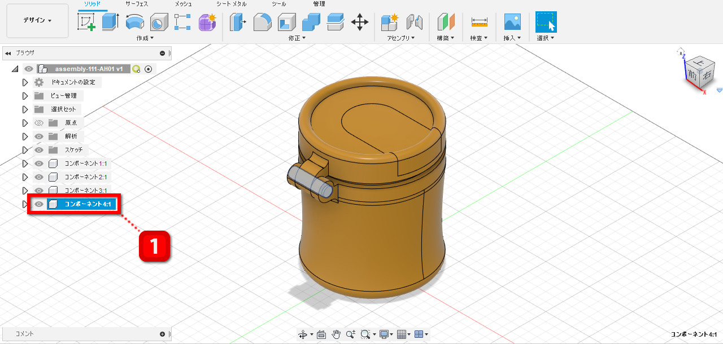Collapse the browser panel with double arrows
Image resolution: width=723 pixels, height=344 pixels.
coord(8,53)
